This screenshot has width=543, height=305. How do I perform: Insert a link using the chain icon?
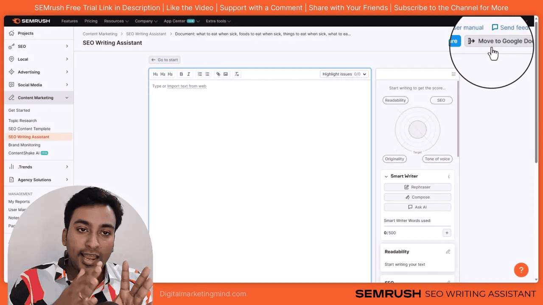(x=218, y=74)
